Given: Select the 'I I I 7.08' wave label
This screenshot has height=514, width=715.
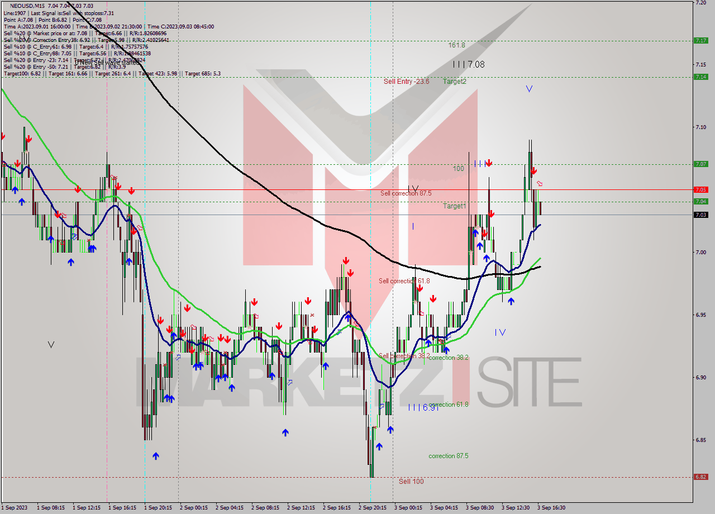Looking at the screenshot, I should (469, 64).
